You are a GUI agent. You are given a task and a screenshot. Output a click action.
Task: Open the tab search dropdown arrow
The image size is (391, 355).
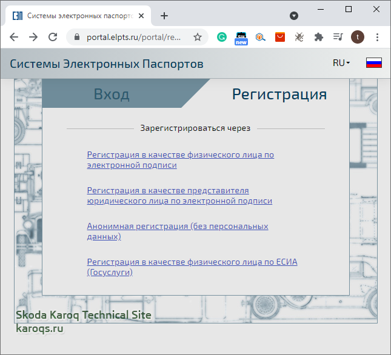[294, 16]
